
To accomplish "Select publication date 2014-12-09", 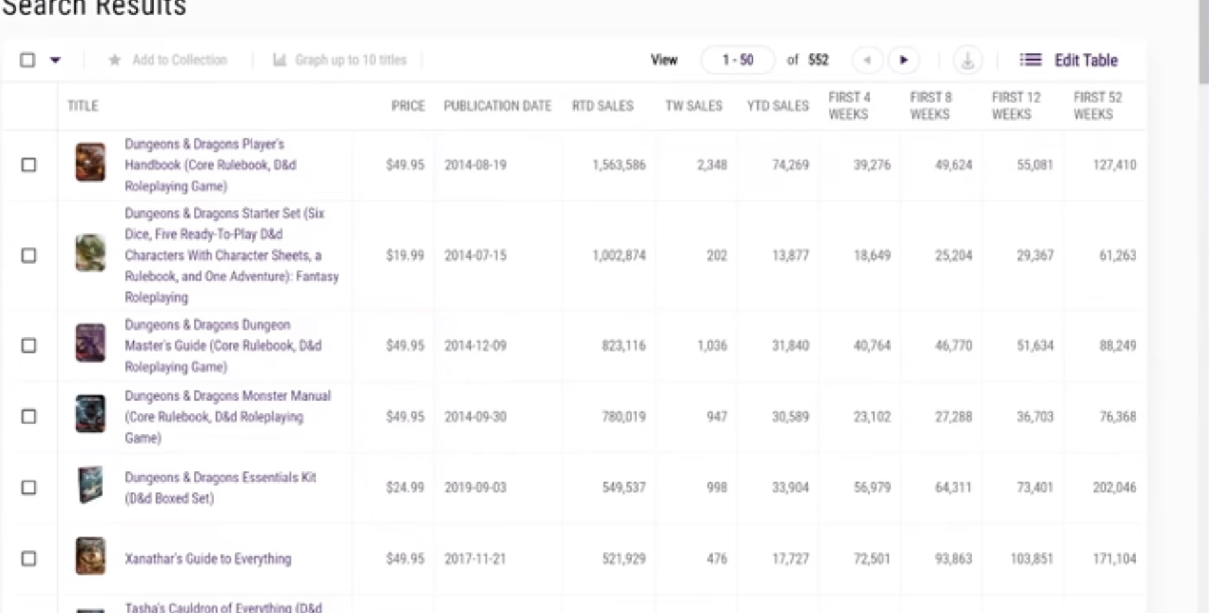I will tap(475, 345).
